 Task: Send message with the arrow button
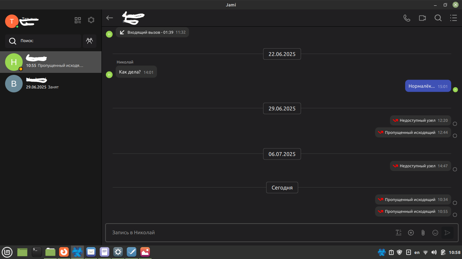pos(447,232)
